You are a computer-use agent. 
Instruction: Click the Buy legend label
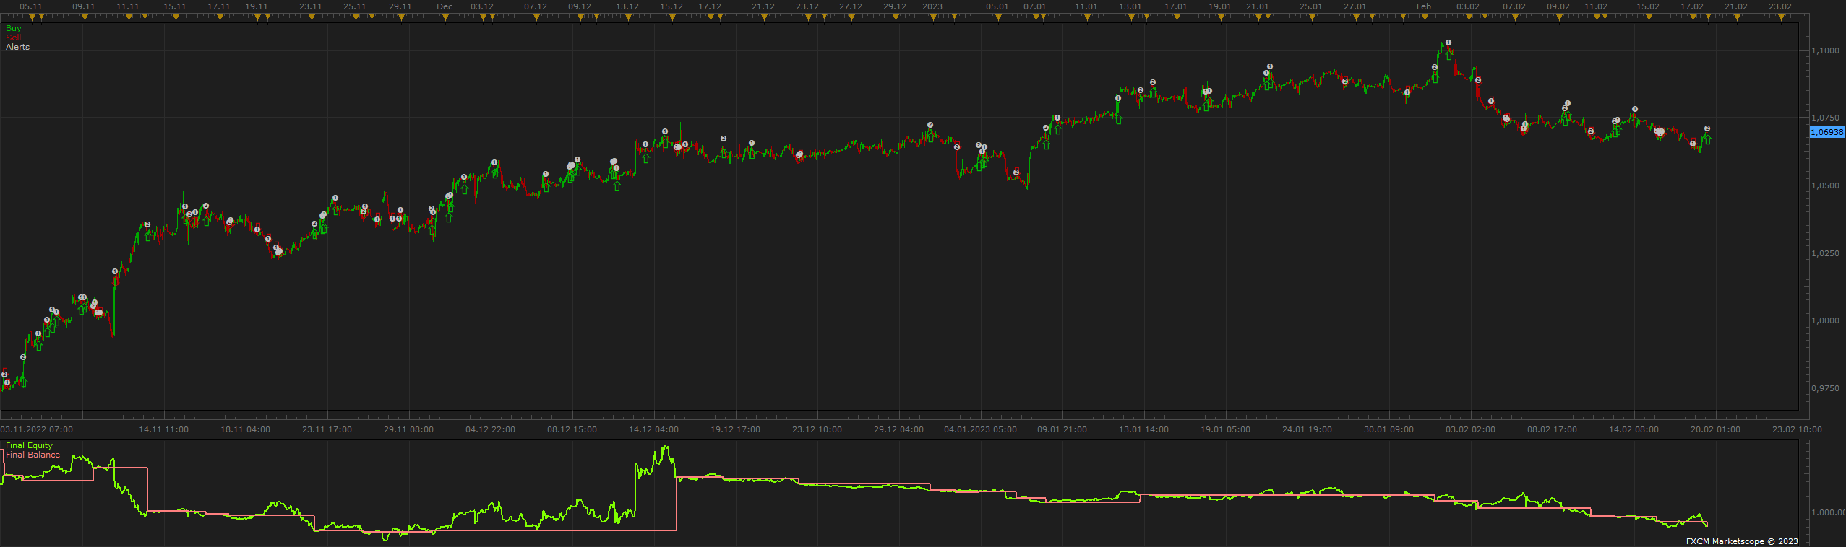(14, 28)
